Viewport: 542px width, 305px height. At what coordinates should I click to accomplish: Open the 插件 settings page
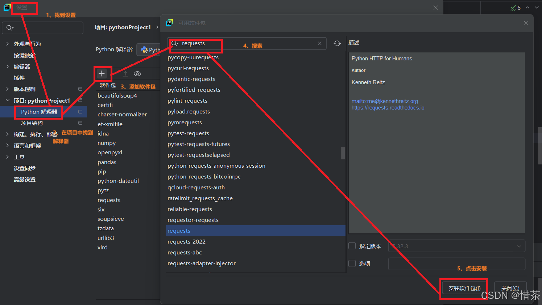click(19, 78)
